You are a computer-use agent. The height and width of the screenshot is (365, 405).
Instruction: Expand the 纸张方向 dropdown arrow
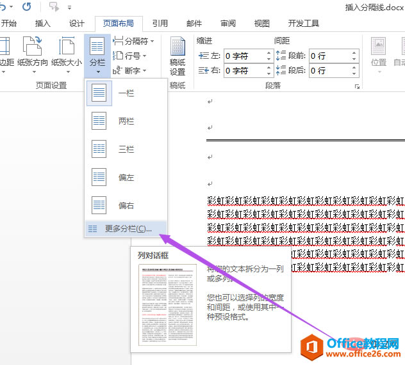coord(34,72)
